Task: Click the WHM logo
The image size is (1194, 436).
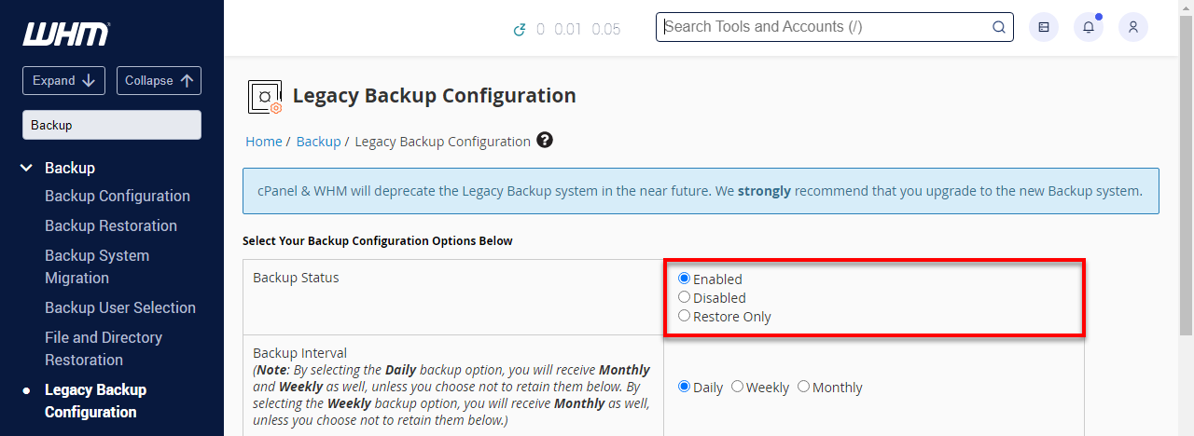Action: [66, 34]
